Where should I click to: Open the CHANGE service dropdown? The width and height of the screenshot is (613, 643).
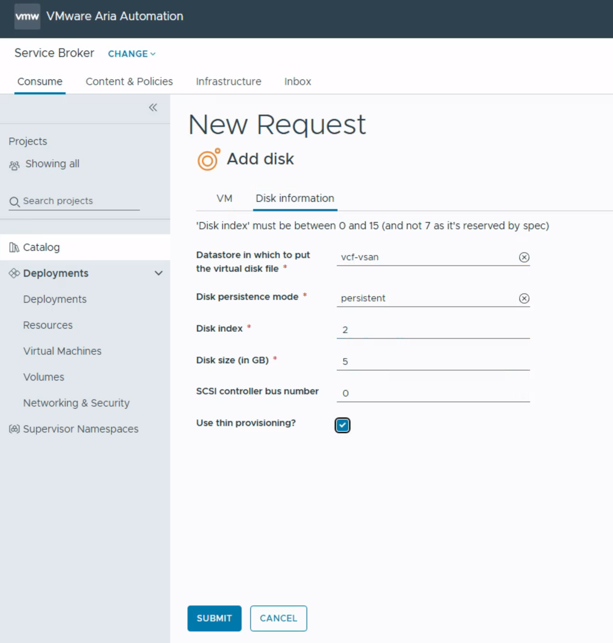pos(132,54)
